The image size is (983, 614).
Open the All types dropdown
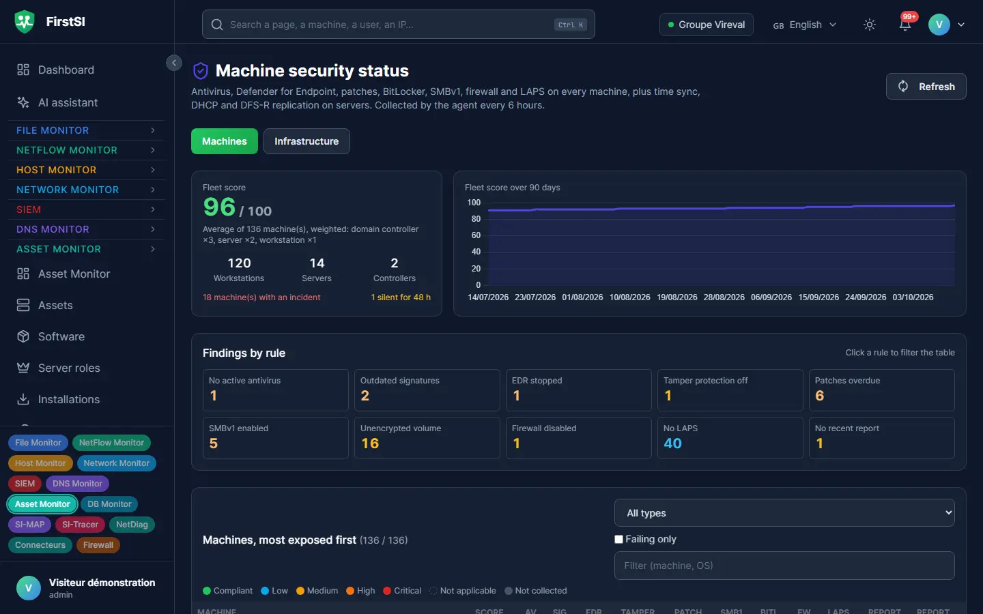(x=784, y=513)
